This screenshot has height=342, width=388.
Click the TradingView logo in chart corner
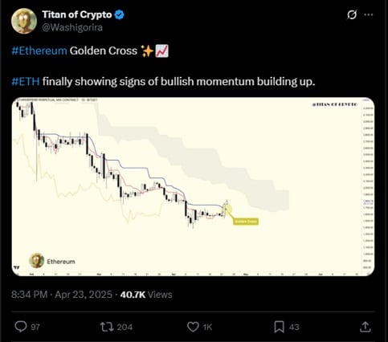(x=17, y=267)
